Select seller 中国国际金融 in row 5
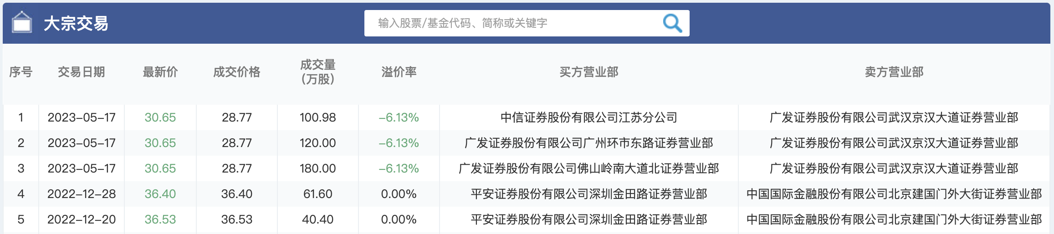Image resolution: width=1054 pixels, height=234 pixels. (x=894, y=219)
